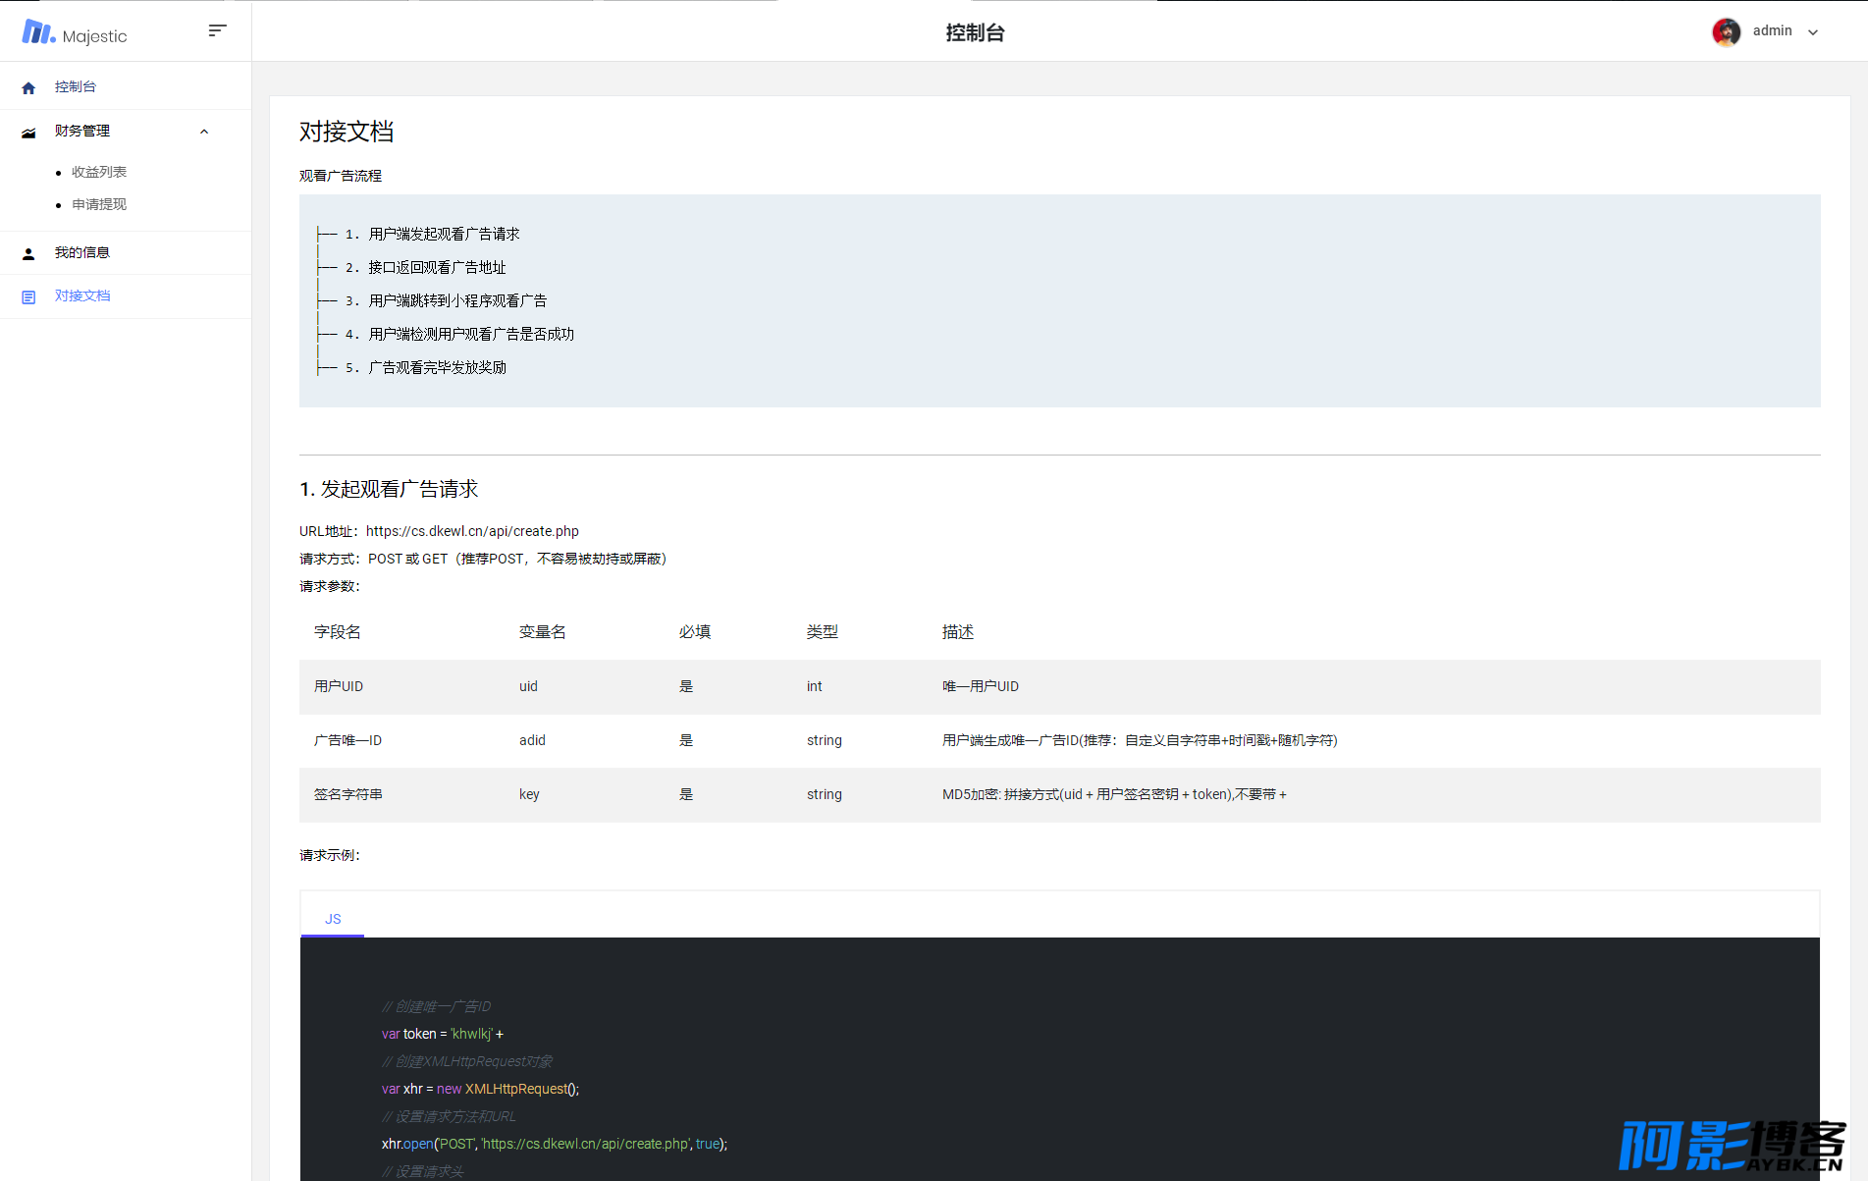Screen dimensions: 1868x1181
Task: Click the Majestic logo icon
Action: pos(38,32)
